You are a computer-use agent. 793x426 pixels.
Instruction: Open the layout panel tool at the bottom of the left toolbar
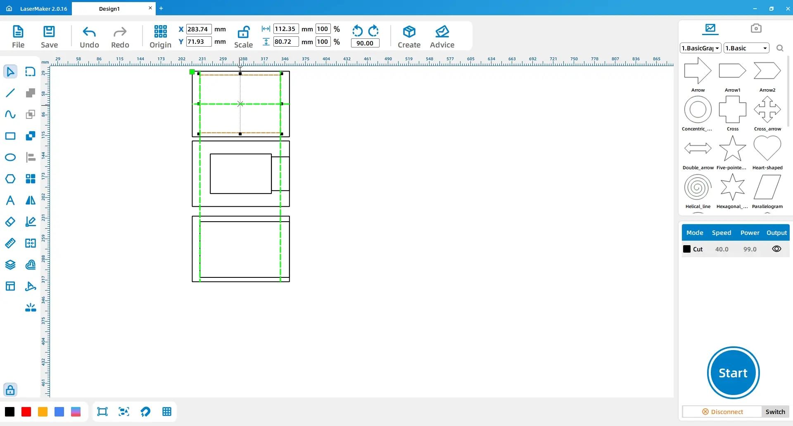pyautogui.click(x=10, y=286)
